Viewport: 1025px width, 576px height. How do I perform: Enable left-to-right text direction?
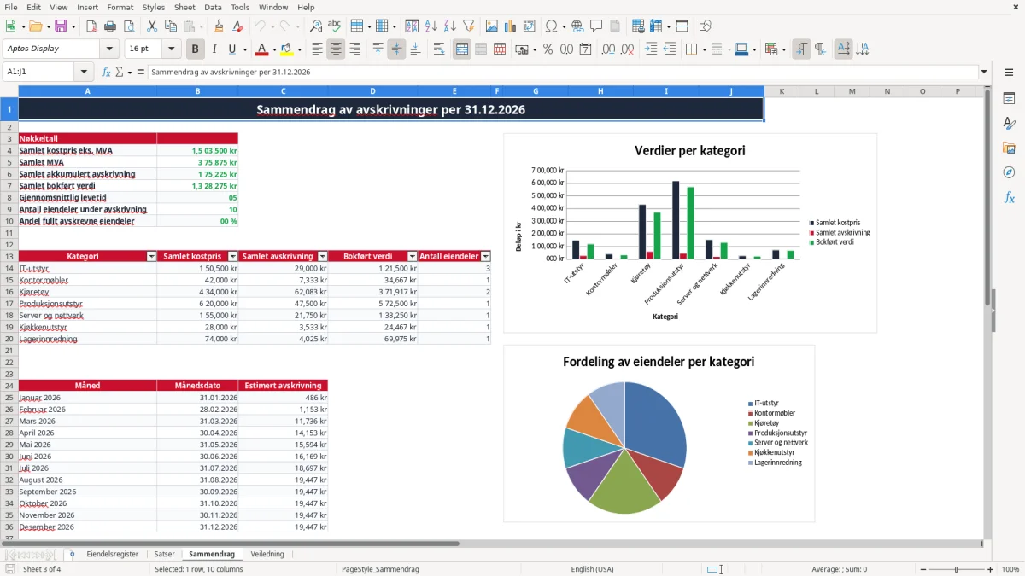tap(800, 49)
